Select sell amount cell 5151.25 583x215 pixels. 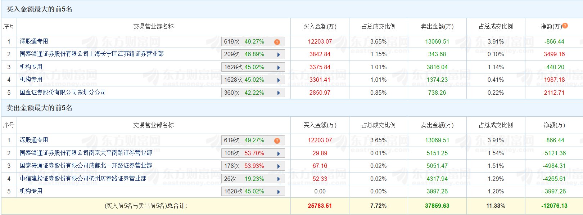point(437,153)
